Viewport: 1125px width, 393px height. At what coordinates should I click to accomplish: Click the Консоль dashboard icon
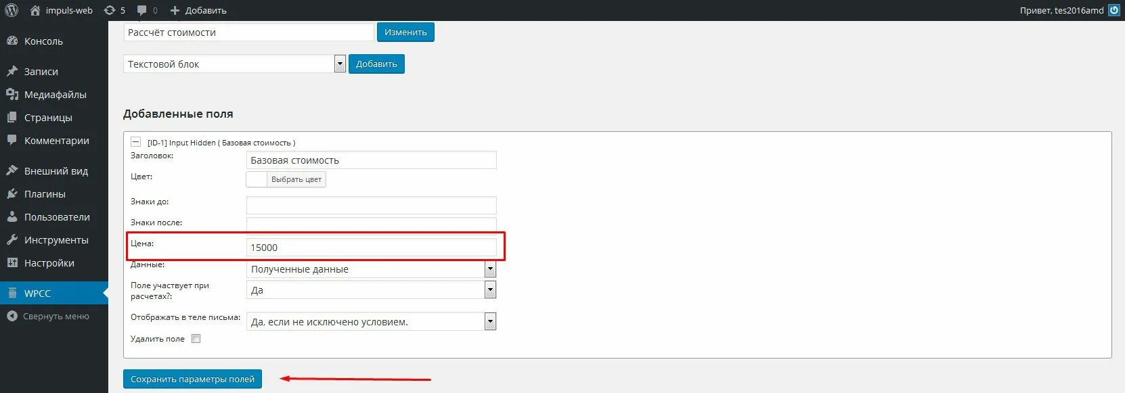[x=12, y=41]
